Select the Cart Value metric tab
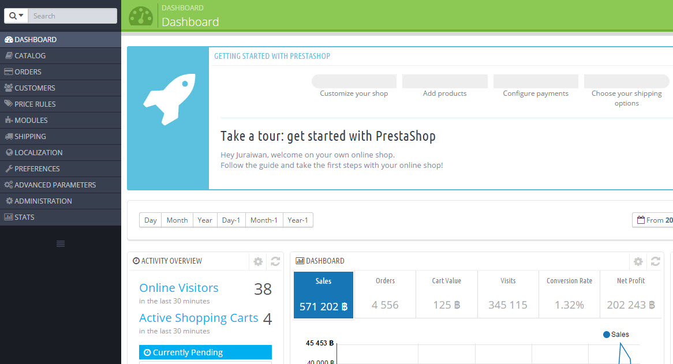This screenshot has width=673, height=364. (446, 295)
